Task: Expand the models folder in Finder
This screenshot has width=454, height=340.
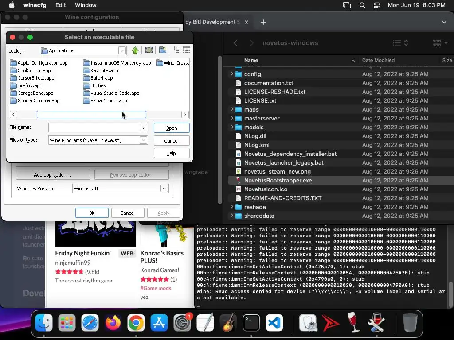Action: pyautogui.click(x=231, y=127)
